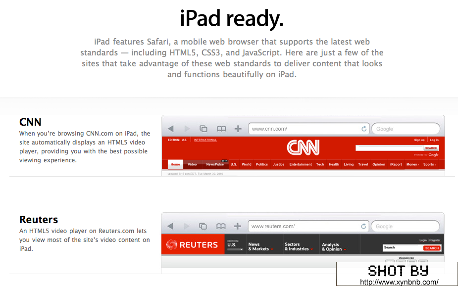
Task: Open the pages icon in the Reuters browser
Action: 203,226
